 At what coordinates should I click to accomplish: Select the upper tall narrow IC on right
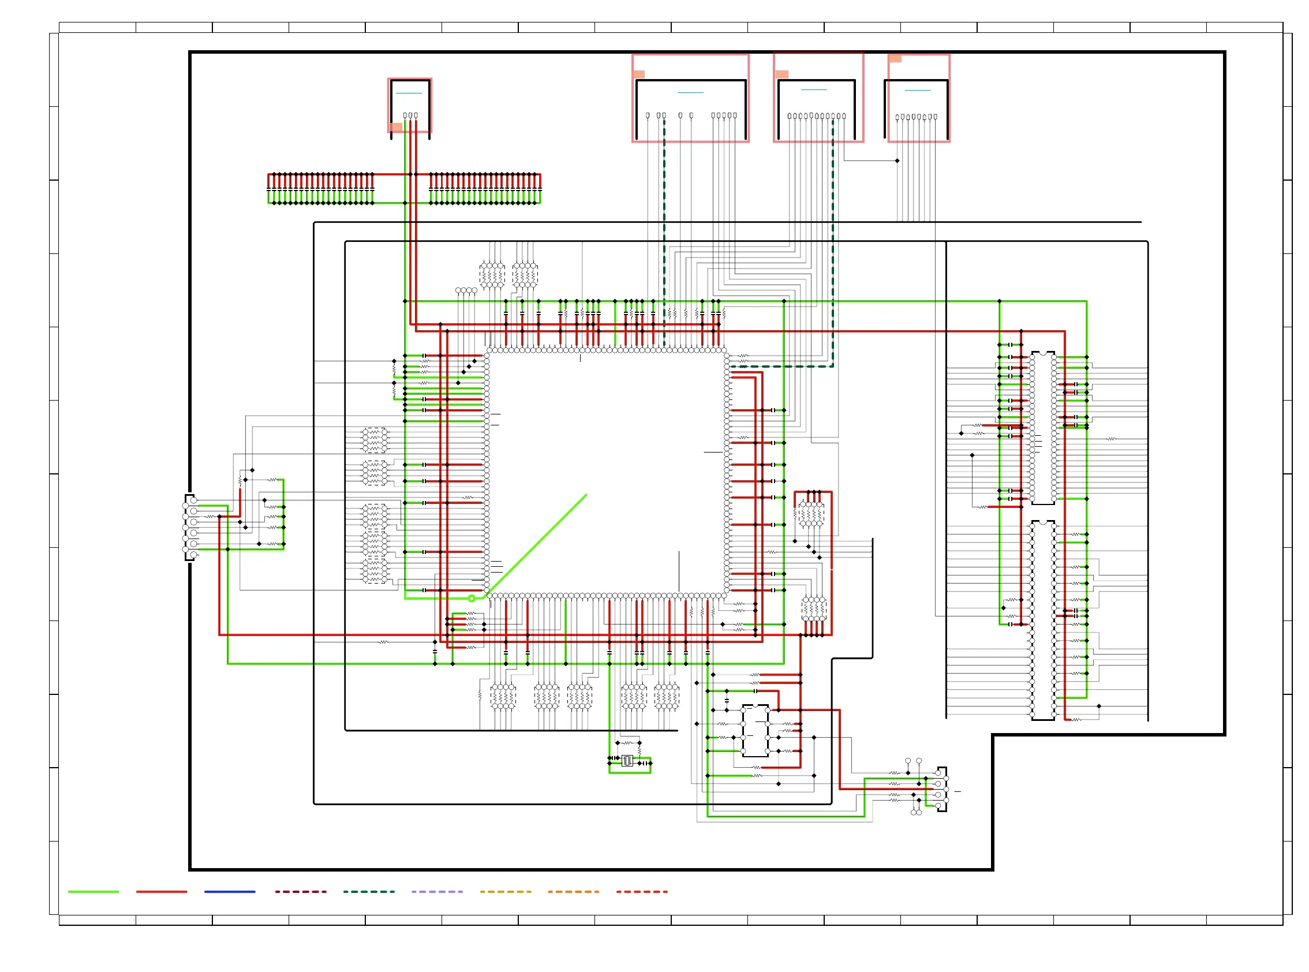pyautogui.click(x=1042, y=428)
